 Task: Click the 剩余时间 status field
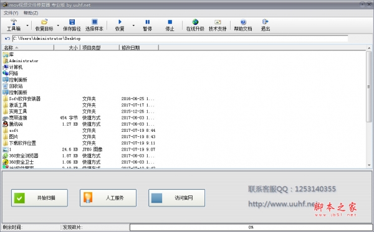click(31, 227)
